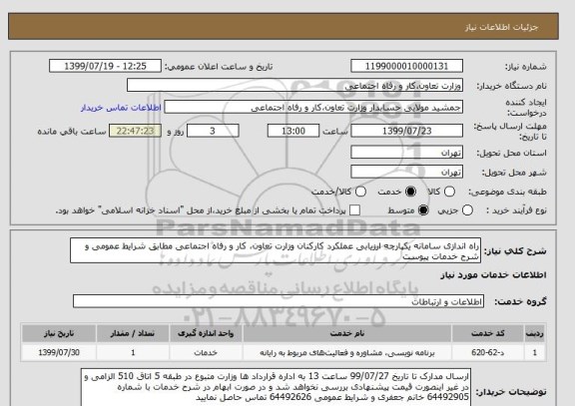Select the متوسط purchase type radio
This screenshot has width=575, height=406.
pos(423,210)
